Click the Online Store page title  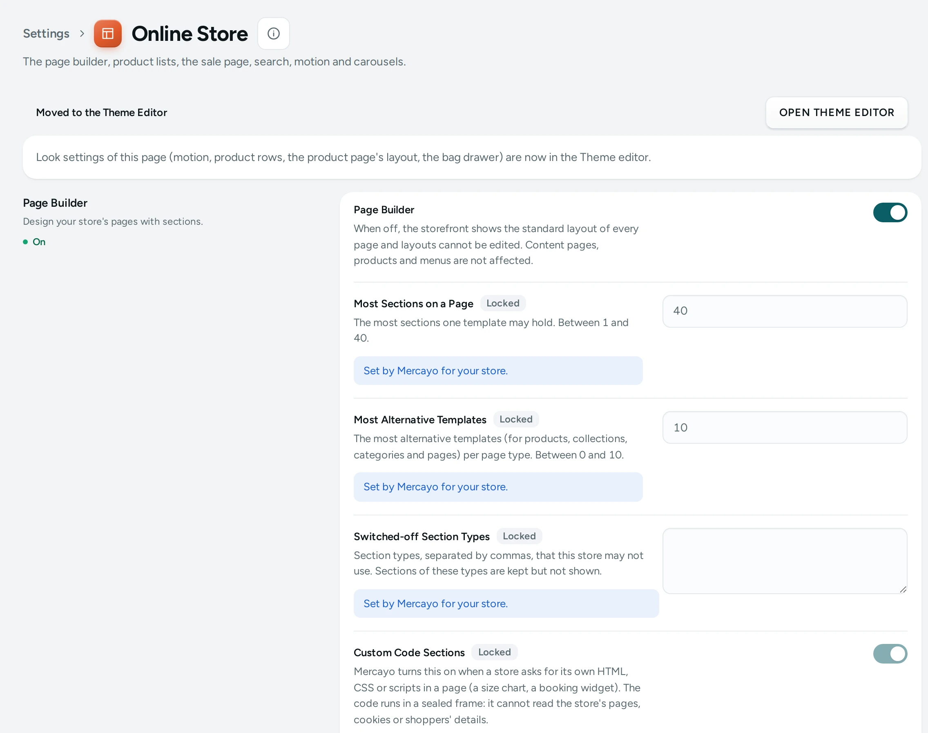coord(190,34)
